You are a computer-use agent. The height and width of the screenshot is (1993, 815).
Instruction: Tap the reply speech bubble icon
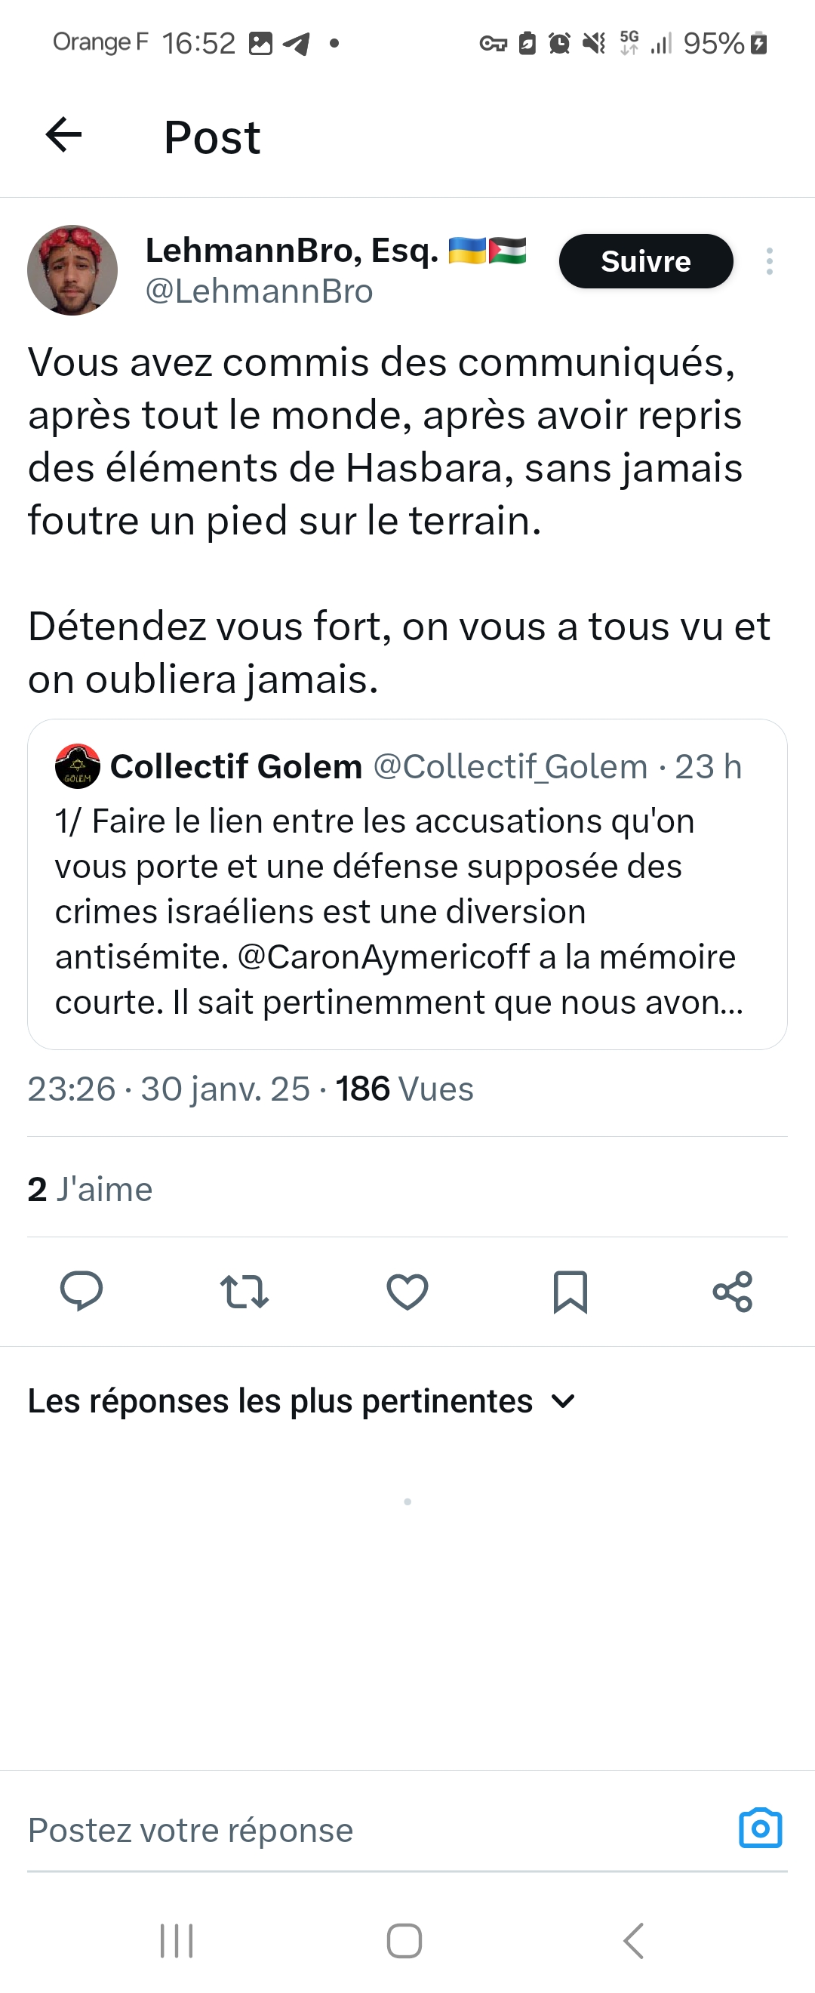pos(81,1291)
